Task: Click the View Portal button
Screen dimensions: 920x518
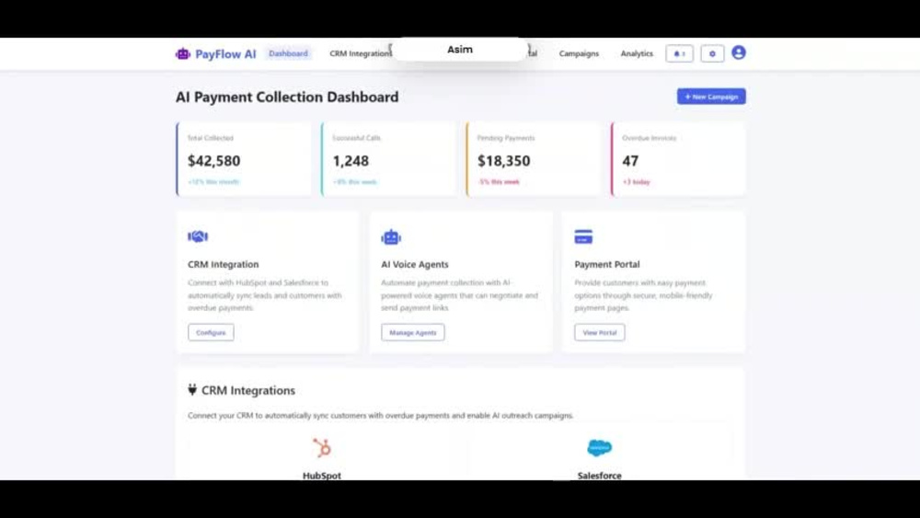Action: click(x=599, y=332)
